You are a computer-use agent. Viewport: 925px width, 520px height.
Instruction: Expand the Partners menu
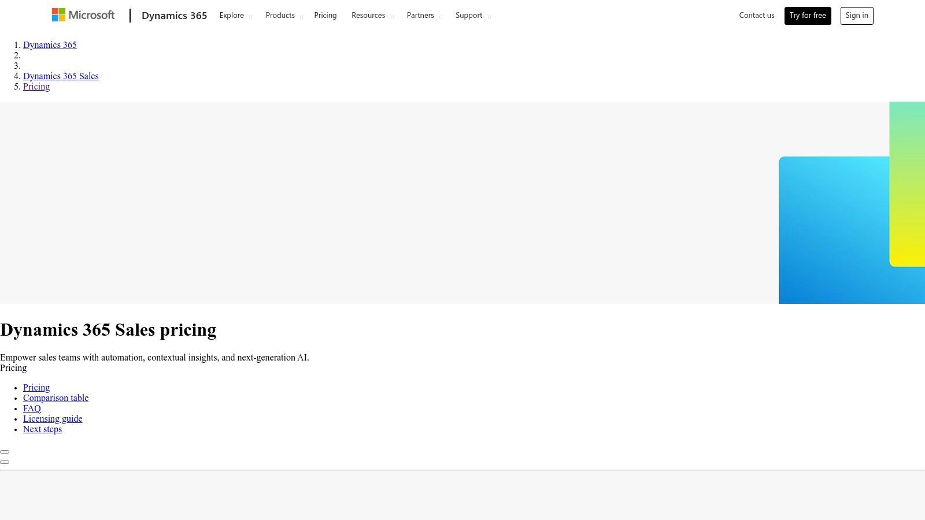pos(424,16)
